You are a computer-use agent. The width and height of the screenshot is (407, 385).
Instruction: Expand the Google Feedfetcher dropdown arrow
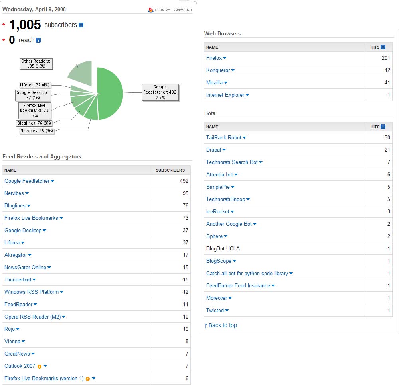pos(53,181)
